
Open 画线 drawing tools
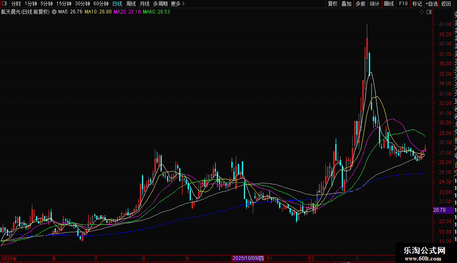click(x=389, y=4)
